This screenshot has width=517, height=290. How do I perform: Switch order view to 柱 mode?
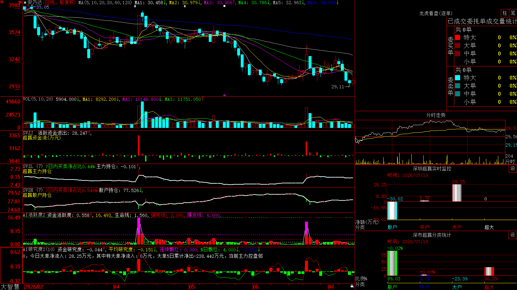[505, 13]
